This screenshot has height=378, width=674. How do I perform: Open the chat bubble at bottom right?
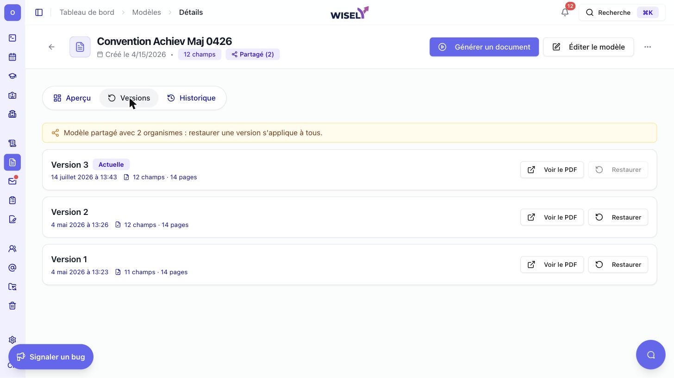(651, 355)
